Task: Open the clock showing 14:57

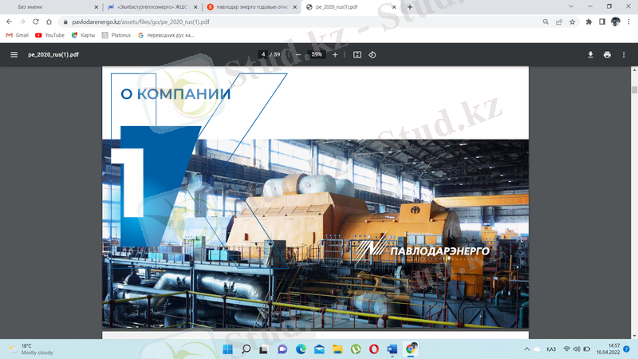Action: click(608, 349)
